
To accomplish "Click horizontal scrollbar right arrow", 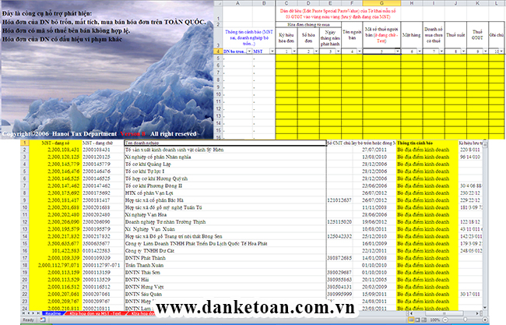I will click(x=478, y=313).
